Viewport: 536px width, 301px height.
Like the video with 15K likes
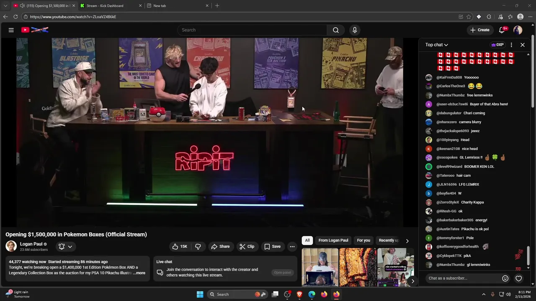coord(180,247)
